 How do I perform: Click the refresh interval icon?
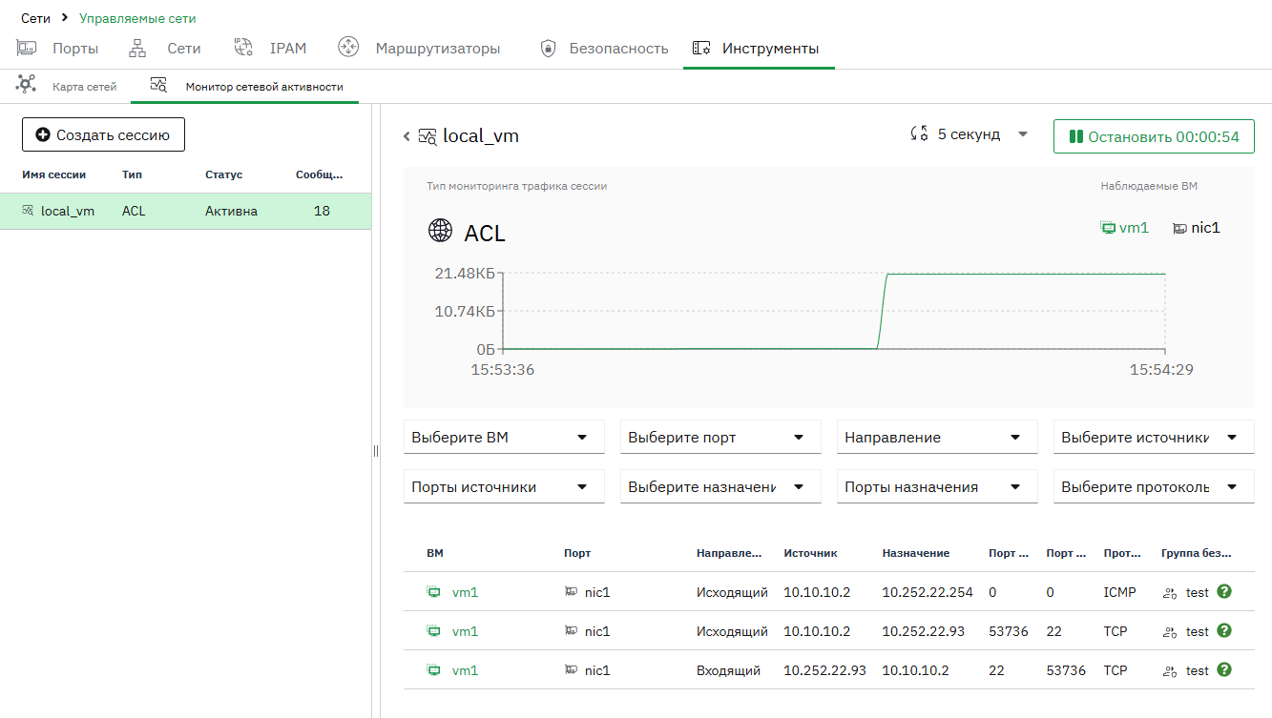920,134
